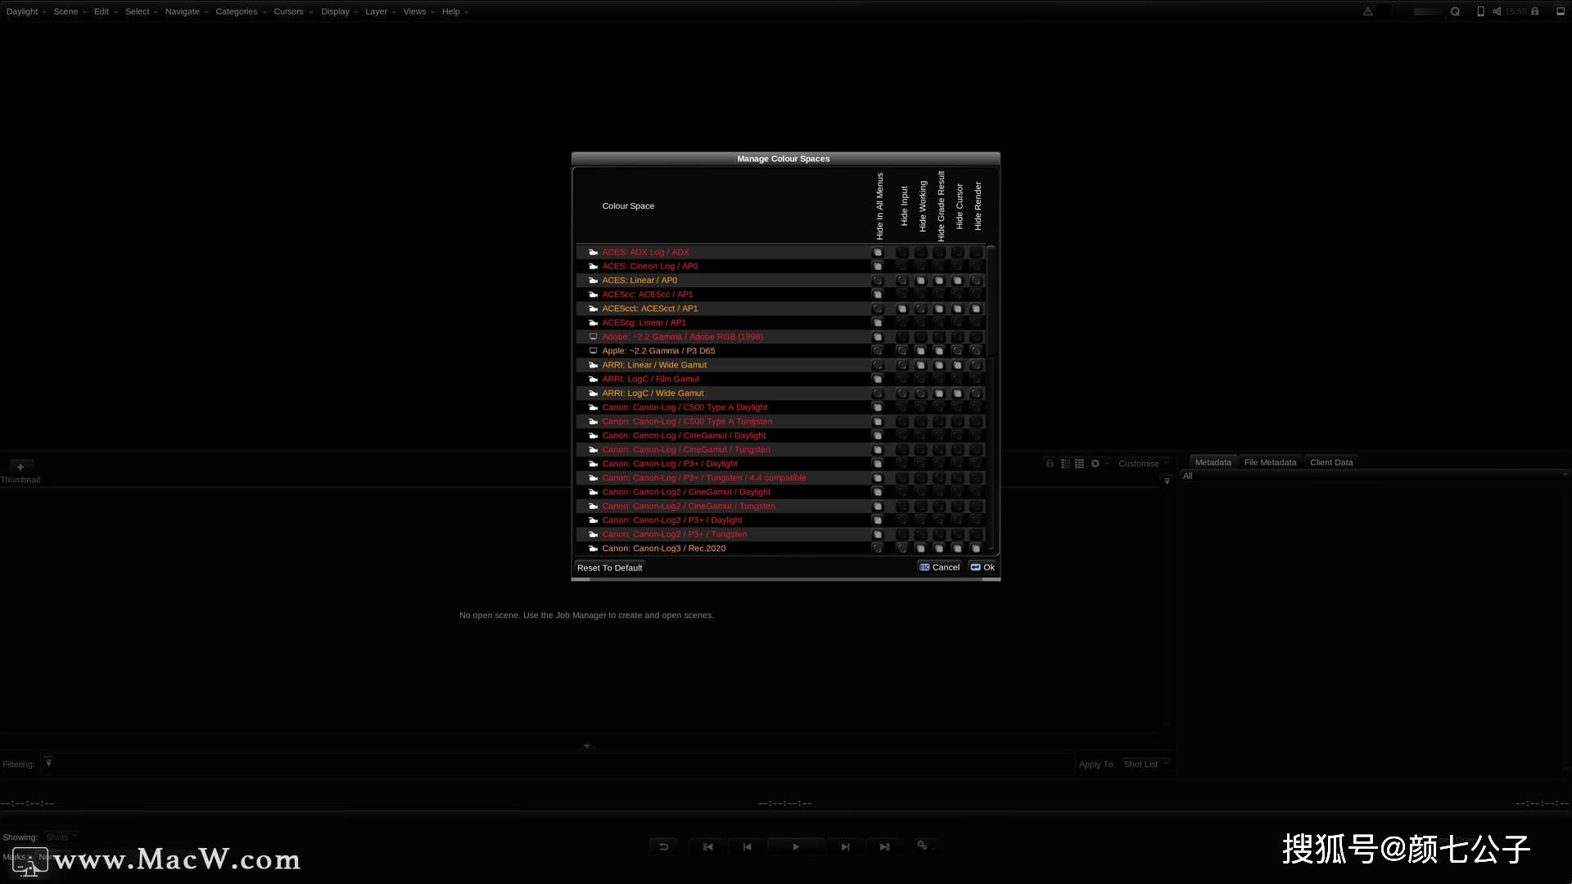Toggle Hide Working for ACES: Linear / AP0
The width and height of the screenshot is (1572, 884).
click(920, 281)
